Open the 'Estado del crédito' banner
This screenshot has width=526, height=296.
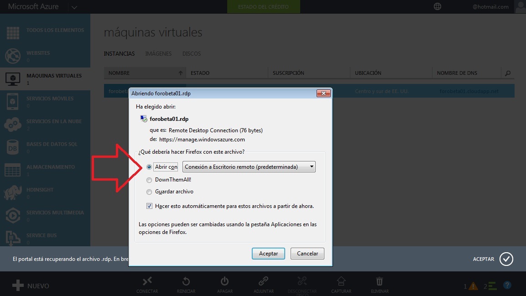pos(264,7)
